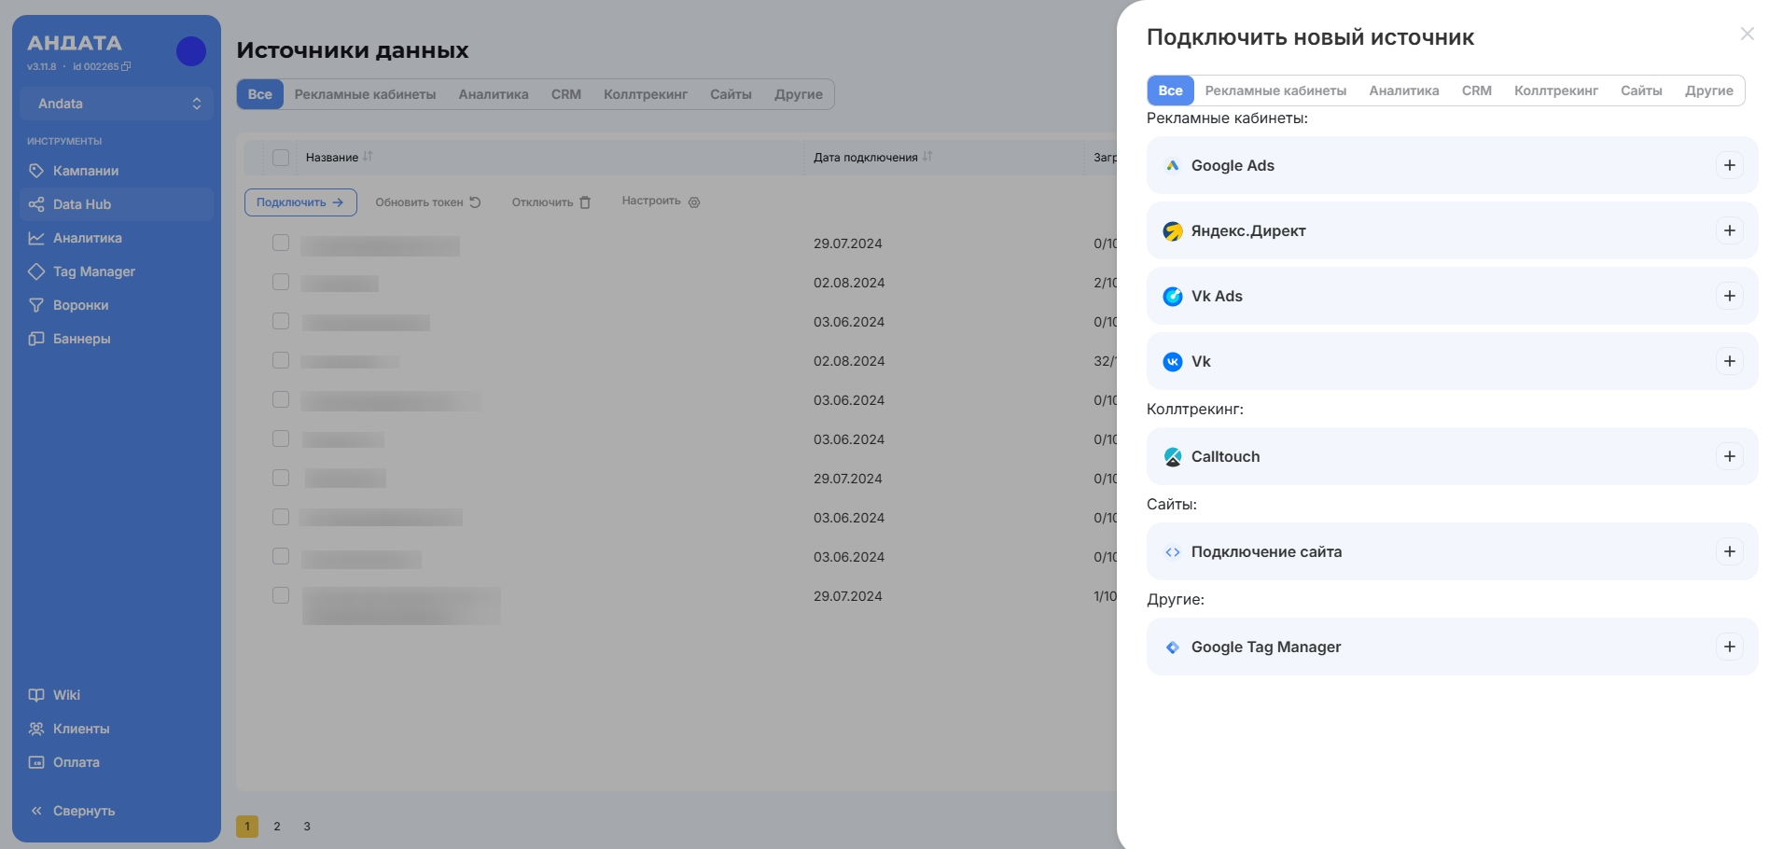Click the Подключить button
The width and height of the screenshot is (1783, 849).
(300, 202)
